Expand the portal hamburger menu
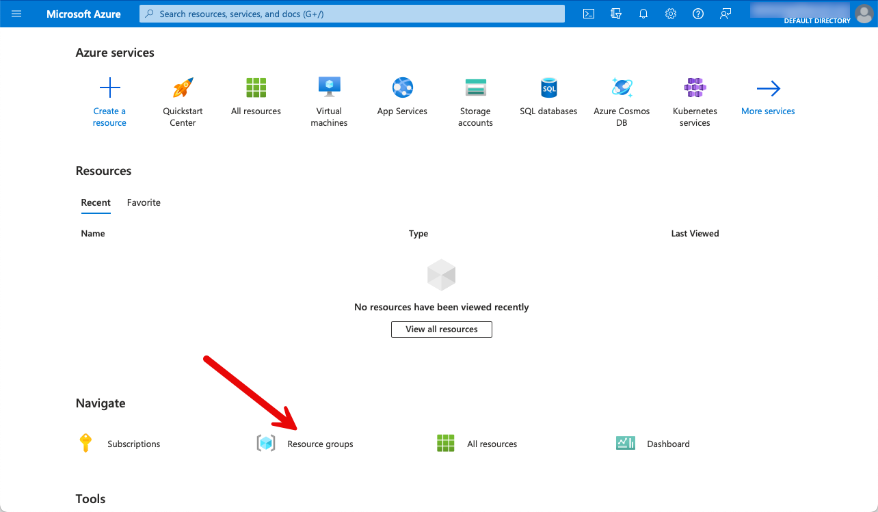Viewport: 878px width, 512px height. pos(16,14)
